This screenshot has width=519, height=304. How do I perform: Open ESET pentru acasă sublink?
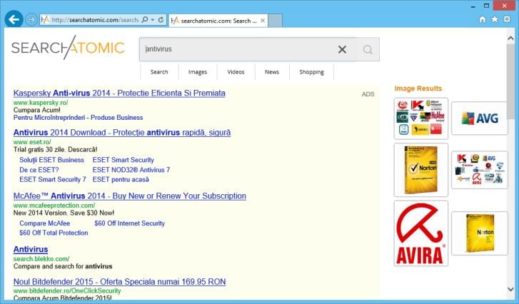(x=121, y=180)
